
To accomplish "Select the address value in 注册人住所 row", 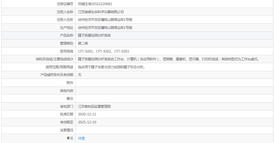I will click(x=105, y=20).
